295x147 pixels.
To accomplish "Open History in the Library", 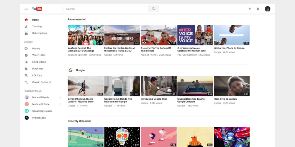I will coord(36,49).
